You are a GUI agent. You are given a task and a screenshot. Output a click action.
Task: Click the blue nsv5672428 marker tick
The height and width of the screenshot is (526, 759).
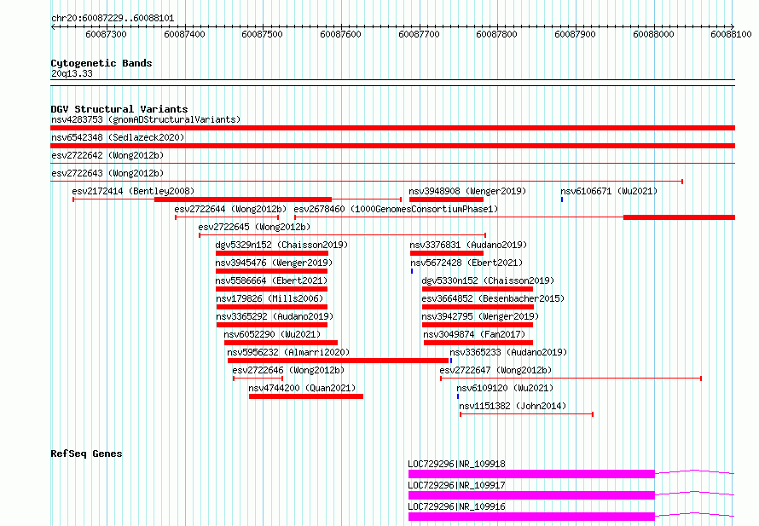pos(412,271)
